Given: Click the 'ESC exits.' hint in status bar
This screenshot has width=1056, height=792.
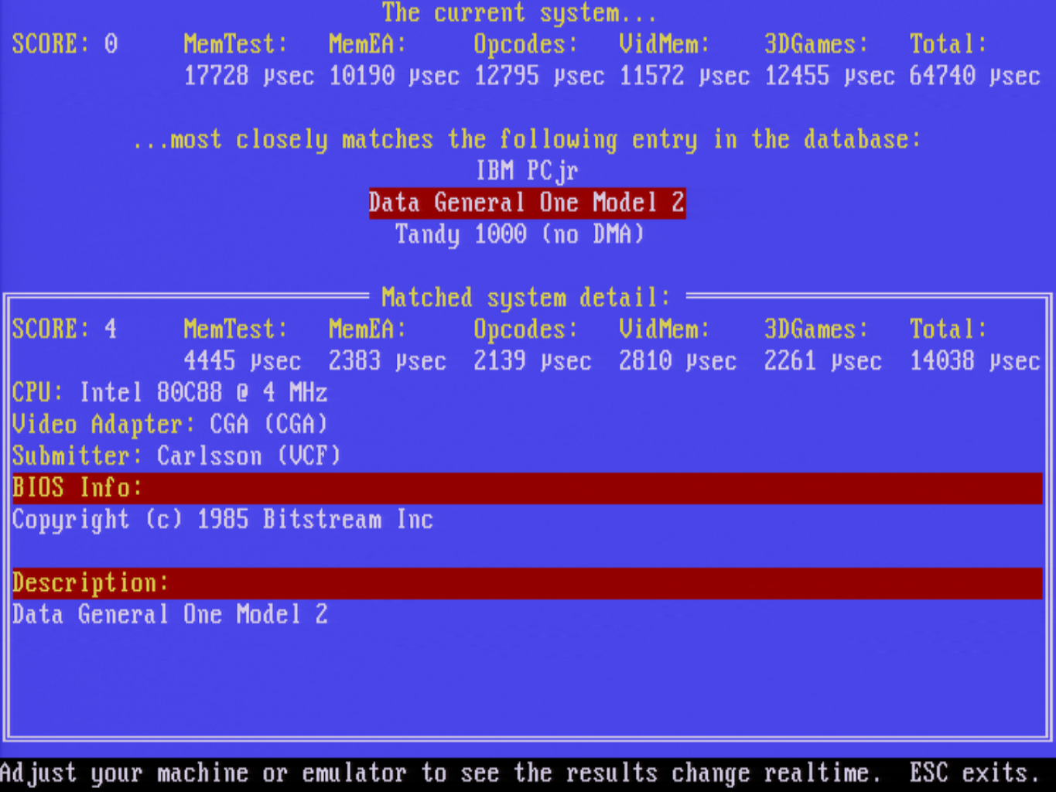Looking at the screenshot, I should tap(975, 773).
